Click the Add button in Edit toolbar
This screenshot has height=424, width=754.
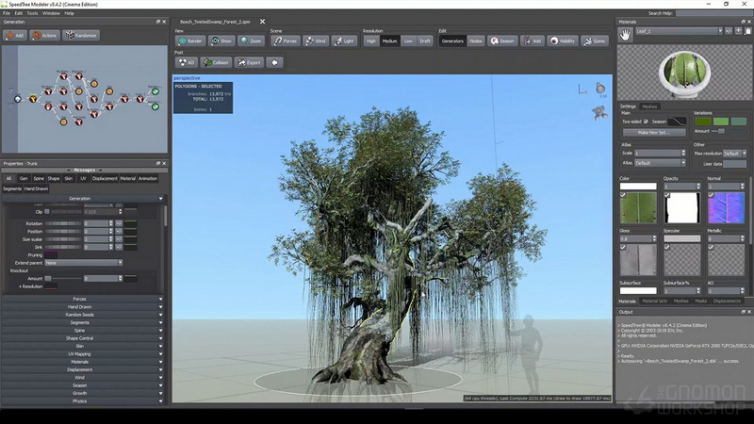click(x=533, y=41)
